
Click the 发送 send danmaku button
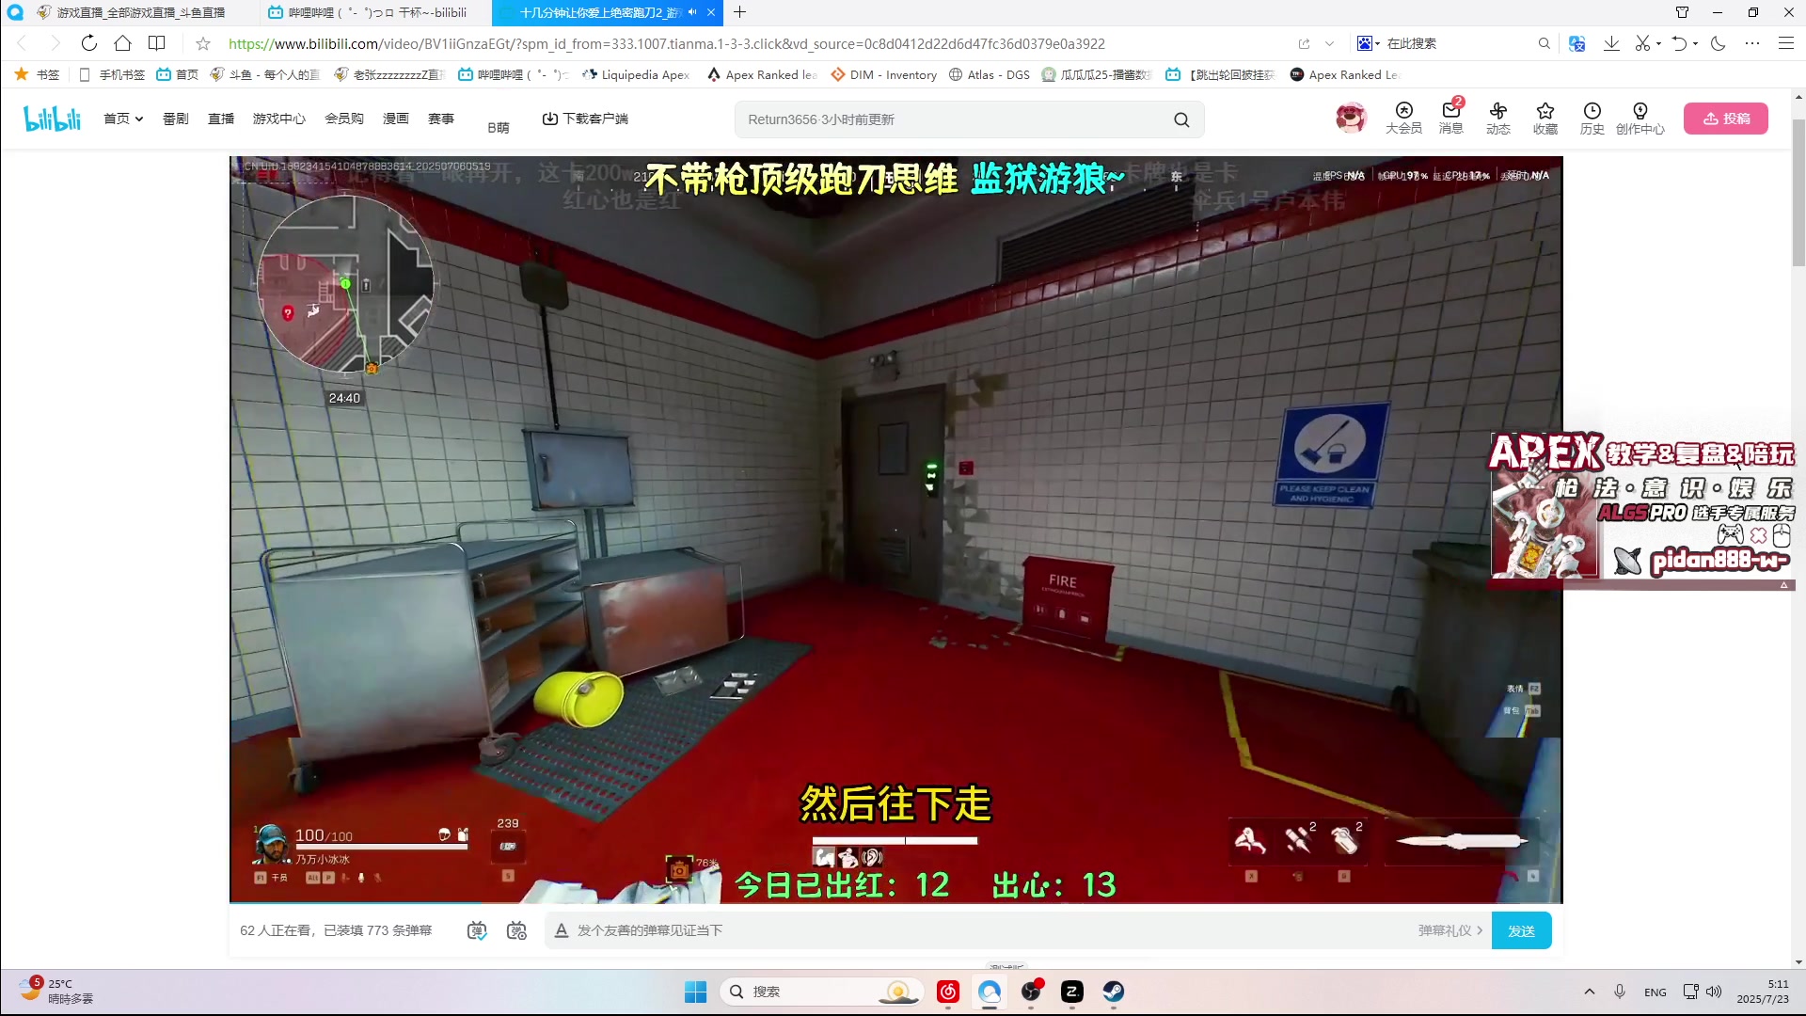(x=1521, y=930)
